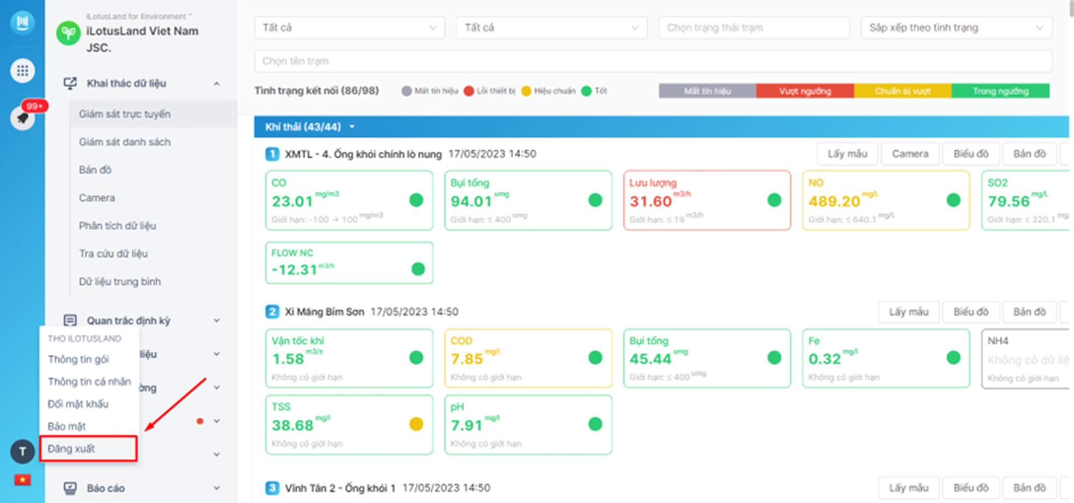
Task: Select Thông tin cá nhân in user menu
Action: click(x=89, y=382)
